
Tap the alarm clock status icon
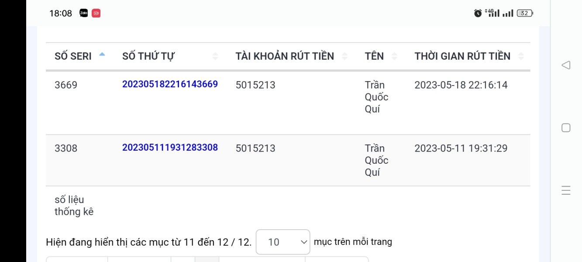click(x=478, y=13)
